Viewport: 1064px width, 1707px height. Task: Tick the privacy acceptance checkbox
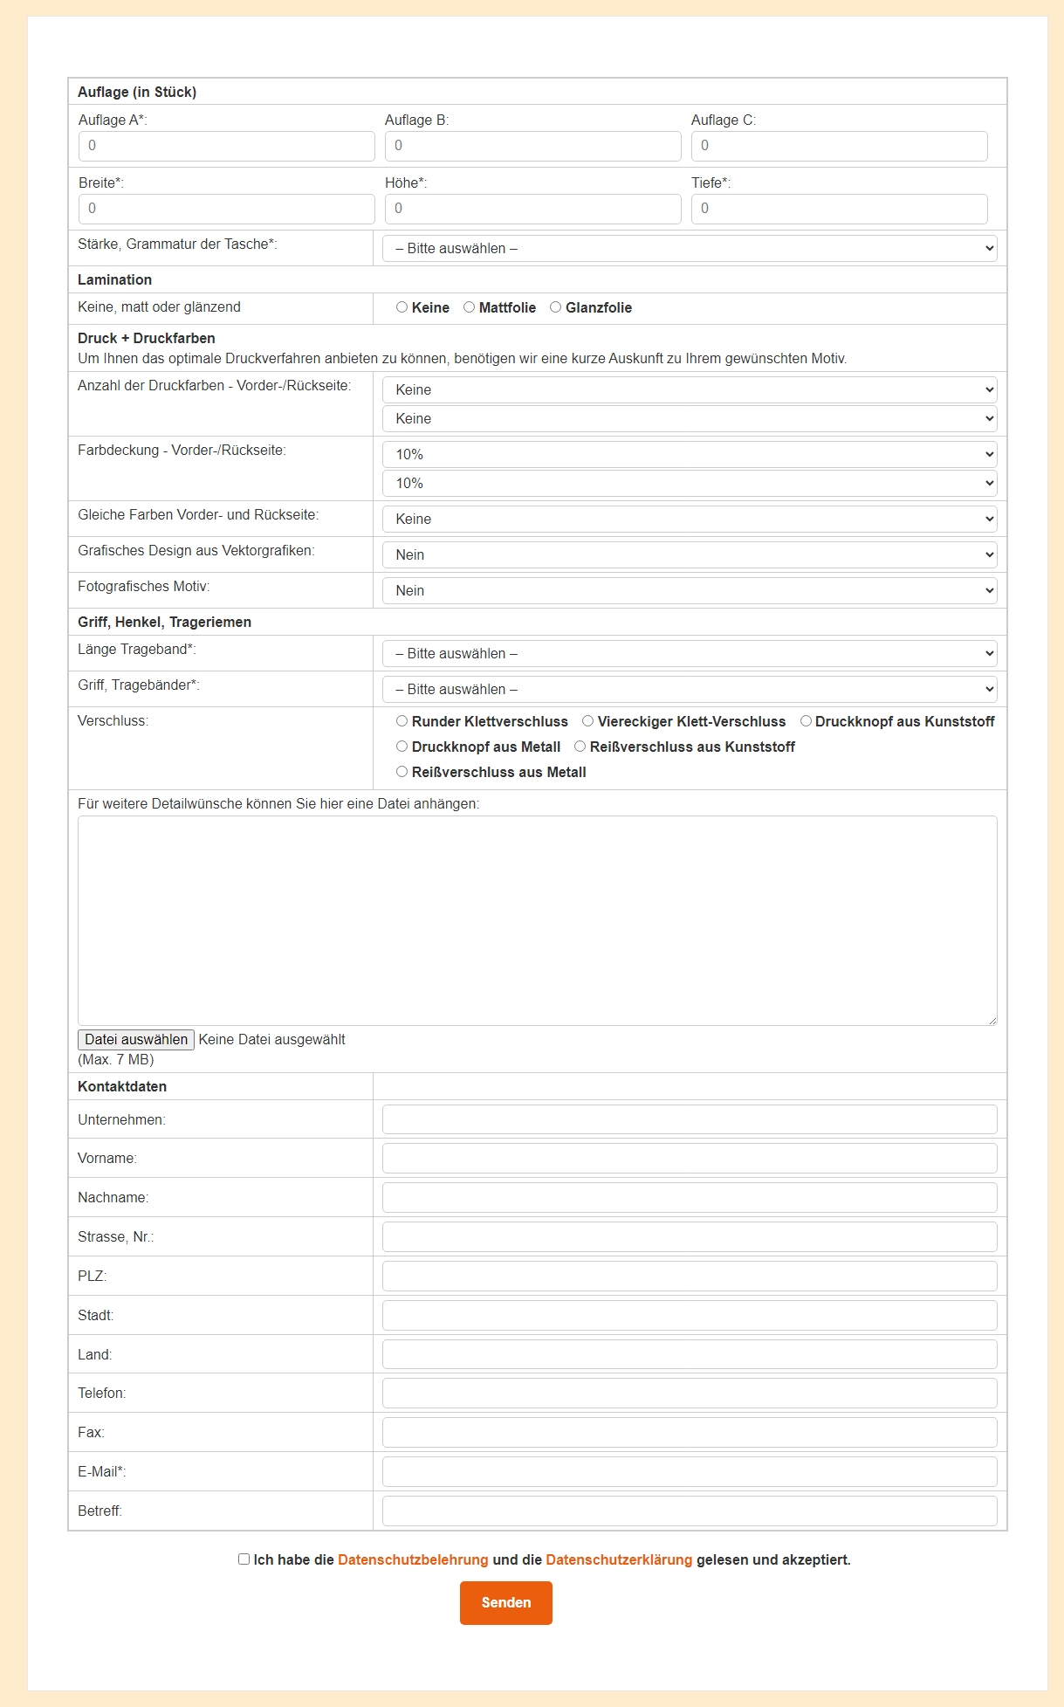click(x=244, y=1559)
